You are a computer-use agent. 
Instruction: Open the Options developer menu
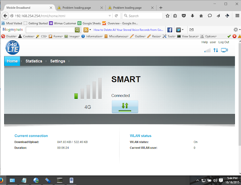(208, 36)
